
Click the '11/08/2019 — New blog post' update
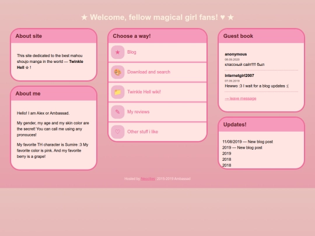tap(247, 142)
